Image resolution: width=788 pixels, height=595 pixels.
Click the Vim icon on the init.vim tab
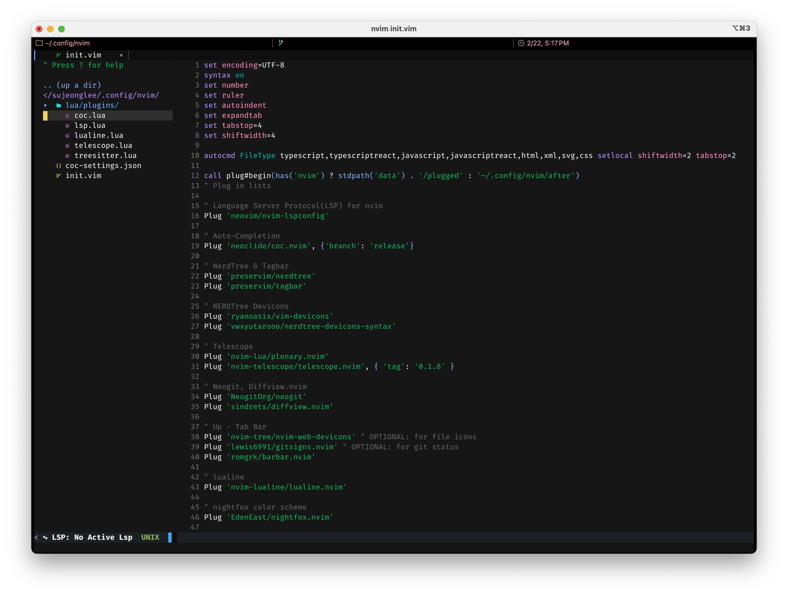(x=58, y=55)
